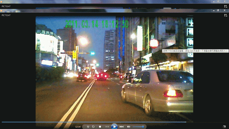
Task: Toggle shuffle mode
Action: coord(88,126)
